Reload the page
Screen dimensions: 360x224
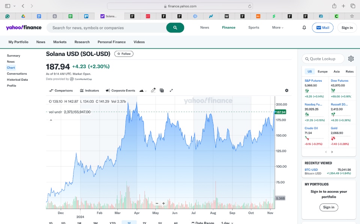tap(250, 6)
